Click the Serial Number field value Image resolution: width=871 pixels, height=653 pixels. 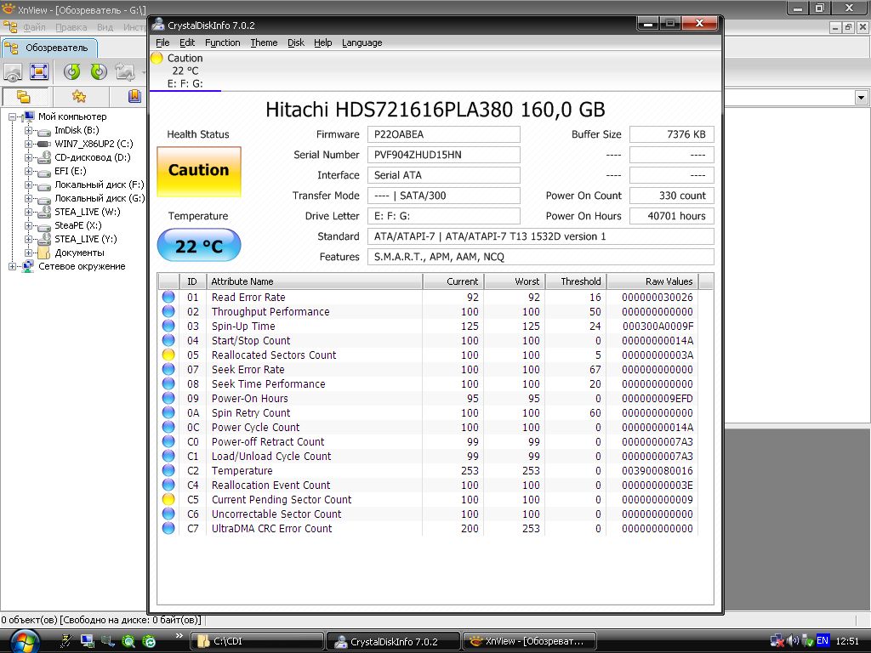(x=443, y=155)
